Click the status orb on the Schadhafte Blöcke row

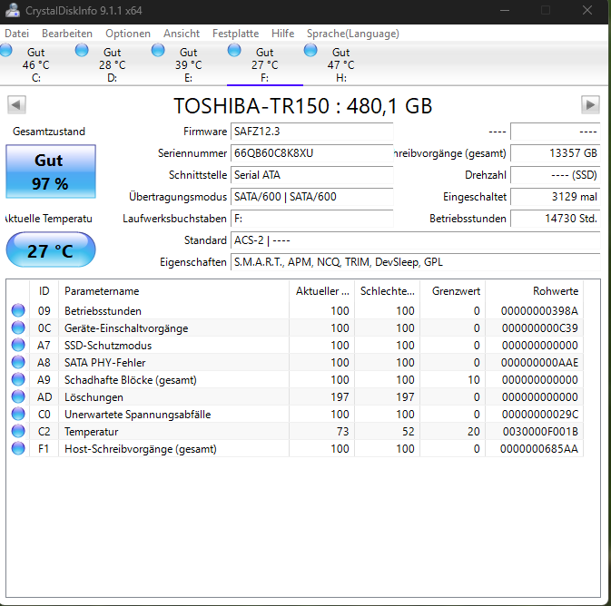(x=18, y=379)
